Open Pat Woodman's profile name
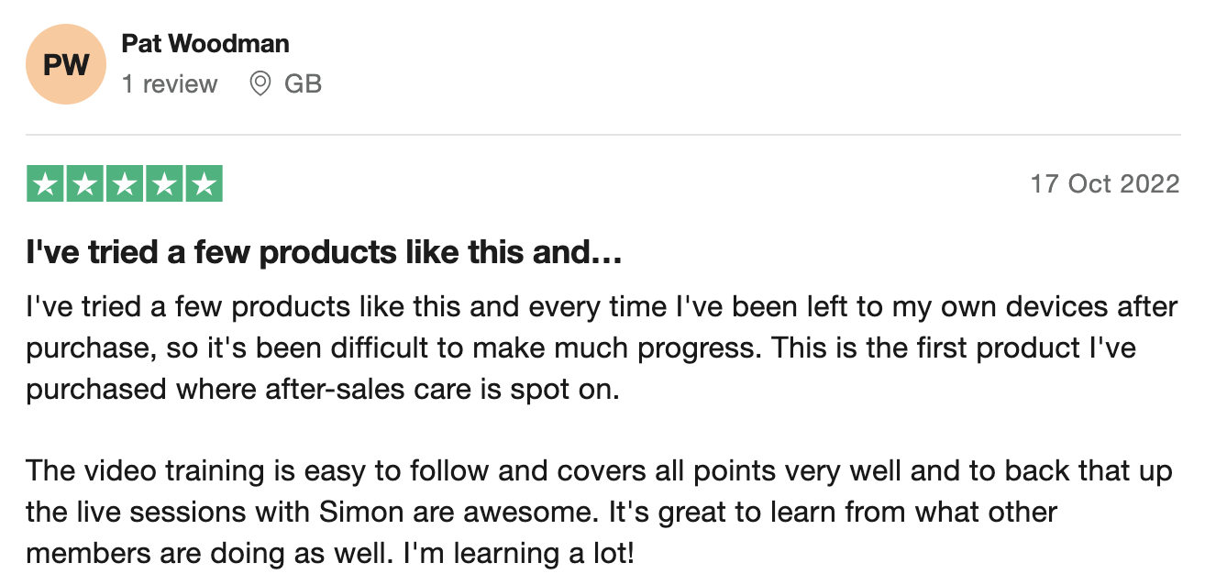Viewport: 1216px width, 585px height. pos(205,43)
